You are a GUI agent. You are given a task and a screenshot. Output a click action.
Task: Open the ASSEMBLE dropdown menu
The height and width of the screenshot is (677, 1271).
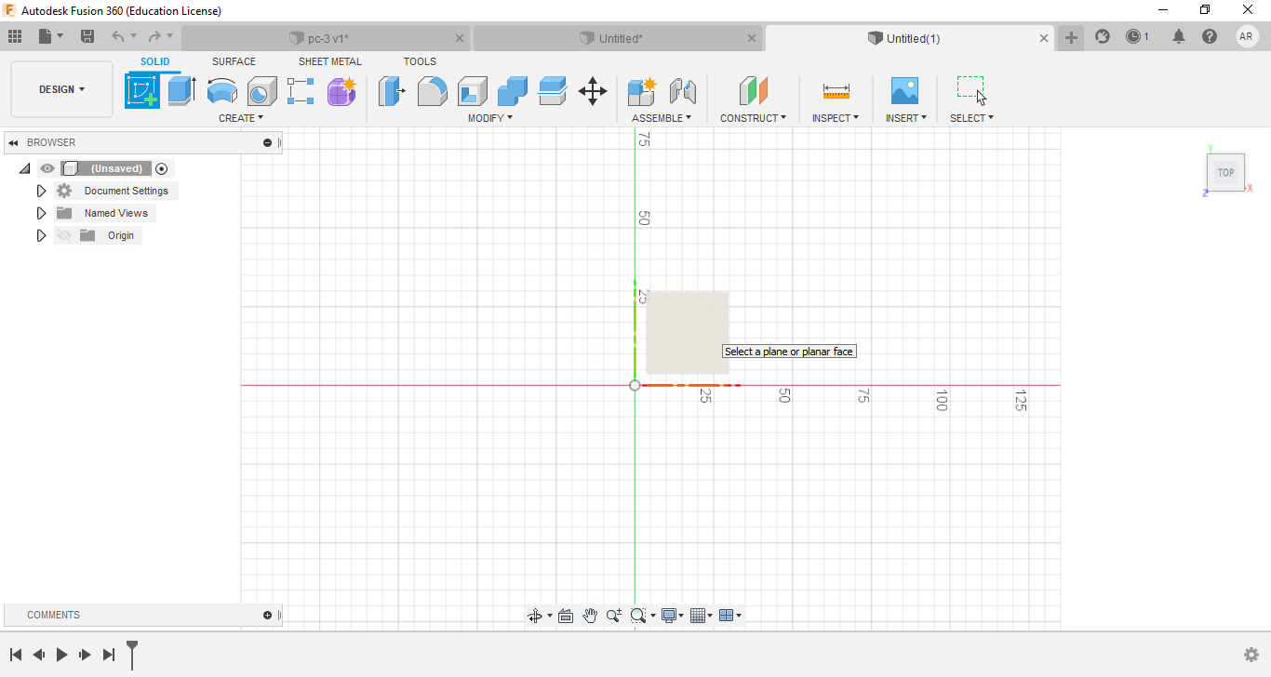[x=662, y=118]
